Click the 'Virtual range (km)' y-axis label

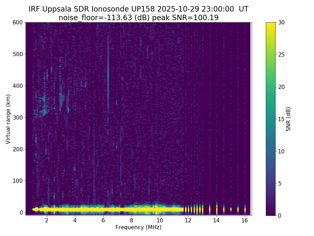pos(8,119)
